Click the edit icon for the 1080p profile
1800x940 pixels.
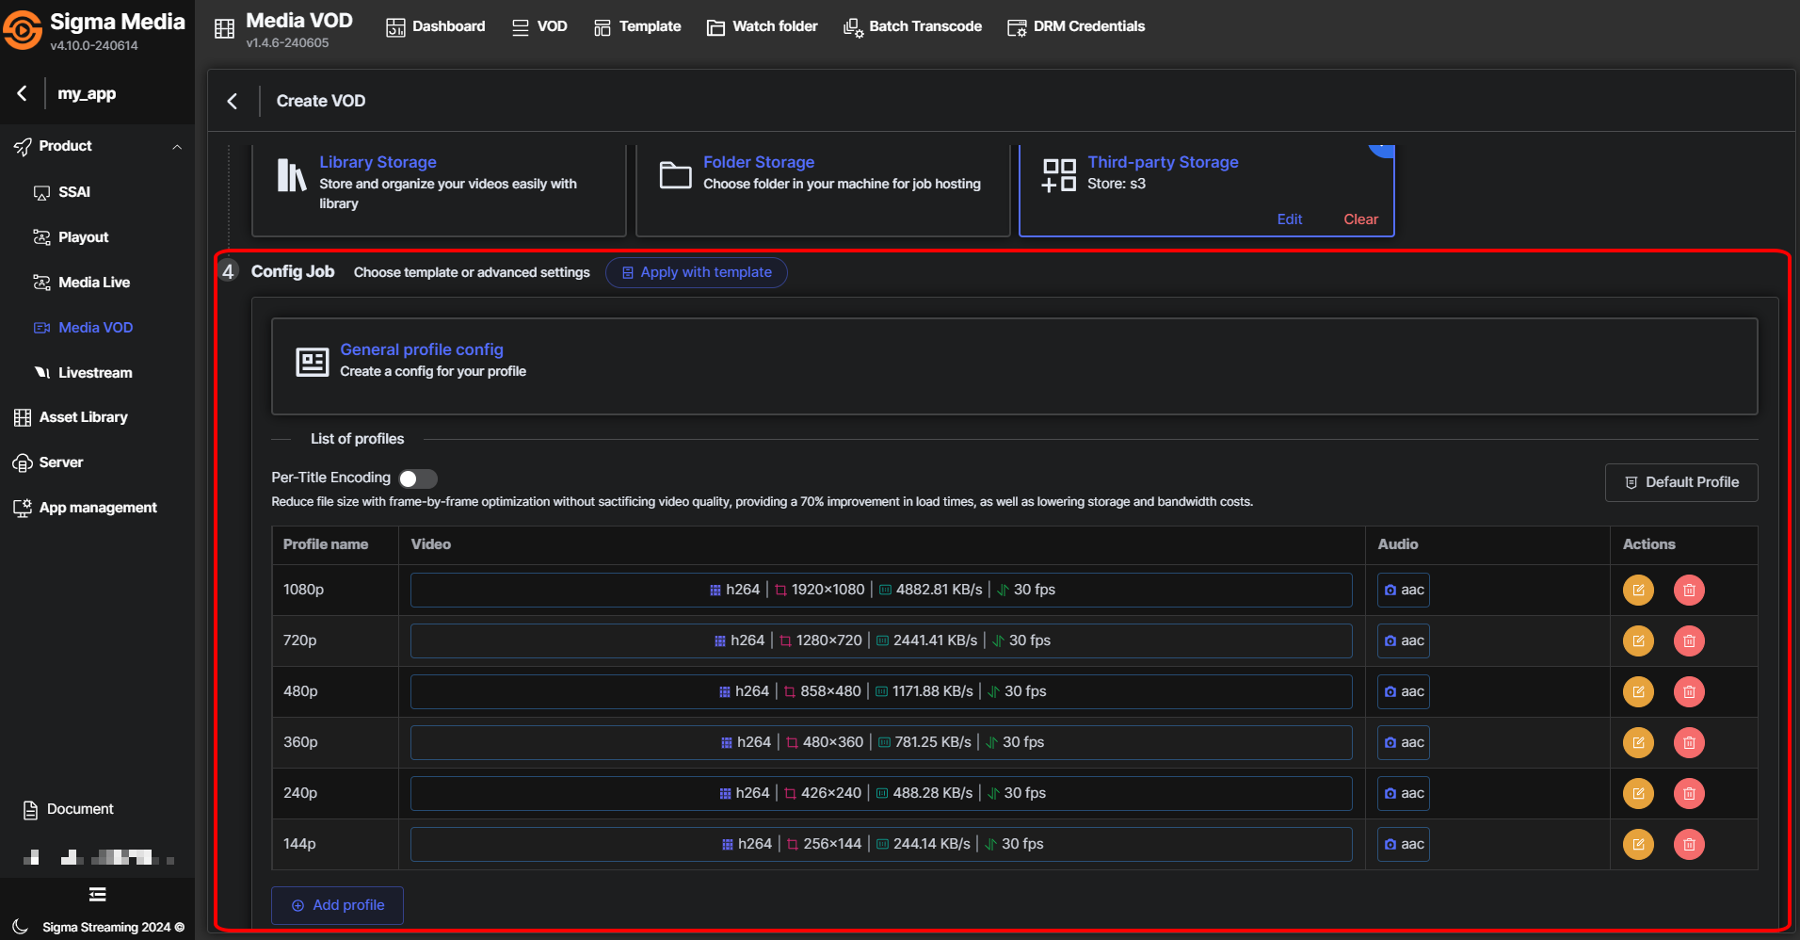pyautogui.click(x=1638, y=591)
